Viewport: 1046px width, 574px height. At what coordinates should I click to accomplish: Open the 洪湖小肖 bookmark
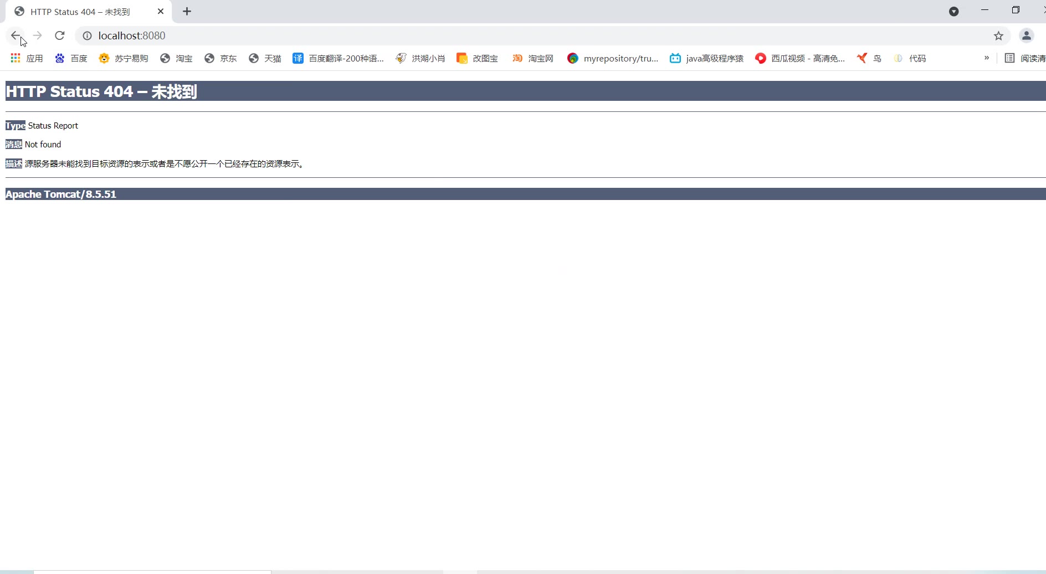tap(420, 58)
